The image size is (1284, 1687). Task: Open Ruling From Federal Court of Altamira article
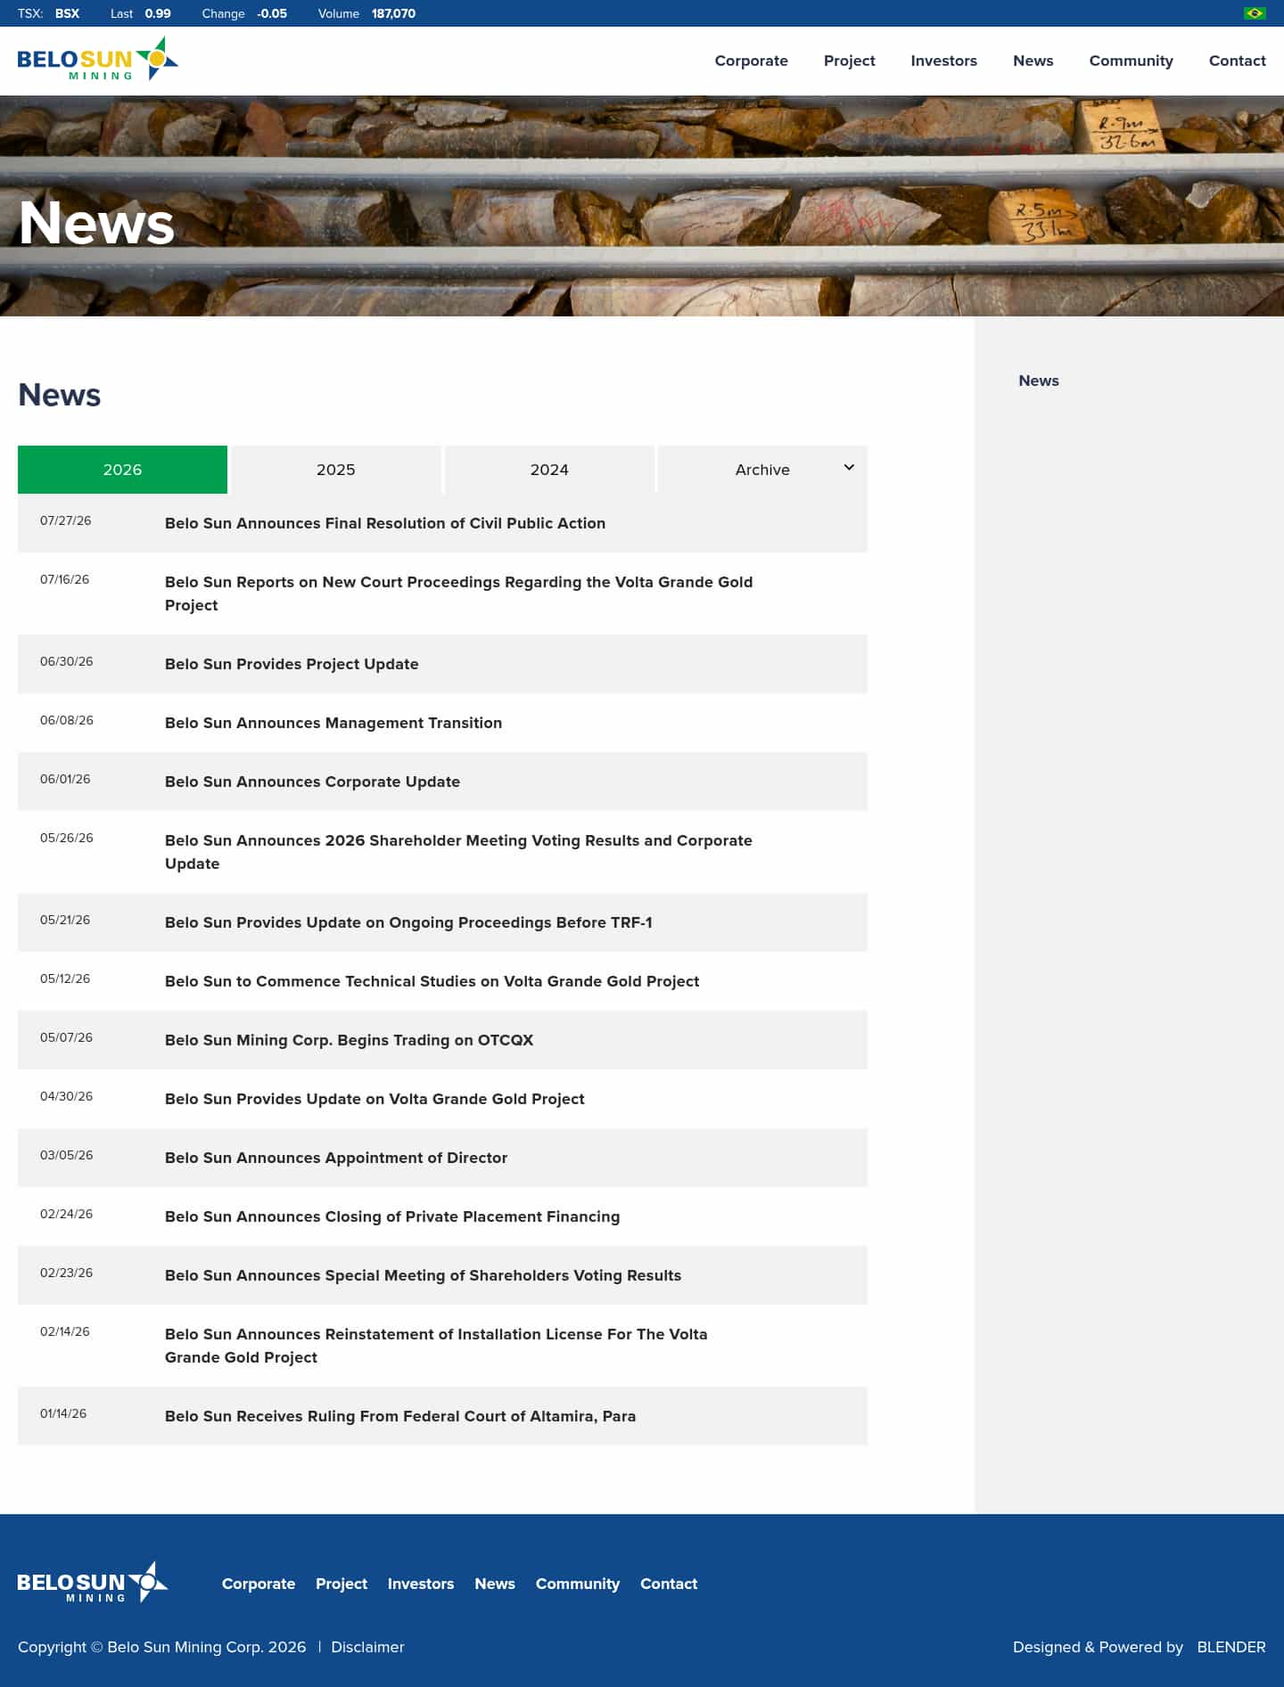point(400,1416)
